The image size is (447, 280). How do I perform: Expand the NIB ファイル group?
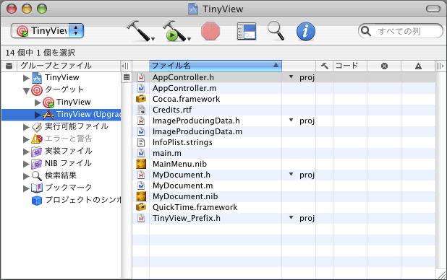[26, 164]
